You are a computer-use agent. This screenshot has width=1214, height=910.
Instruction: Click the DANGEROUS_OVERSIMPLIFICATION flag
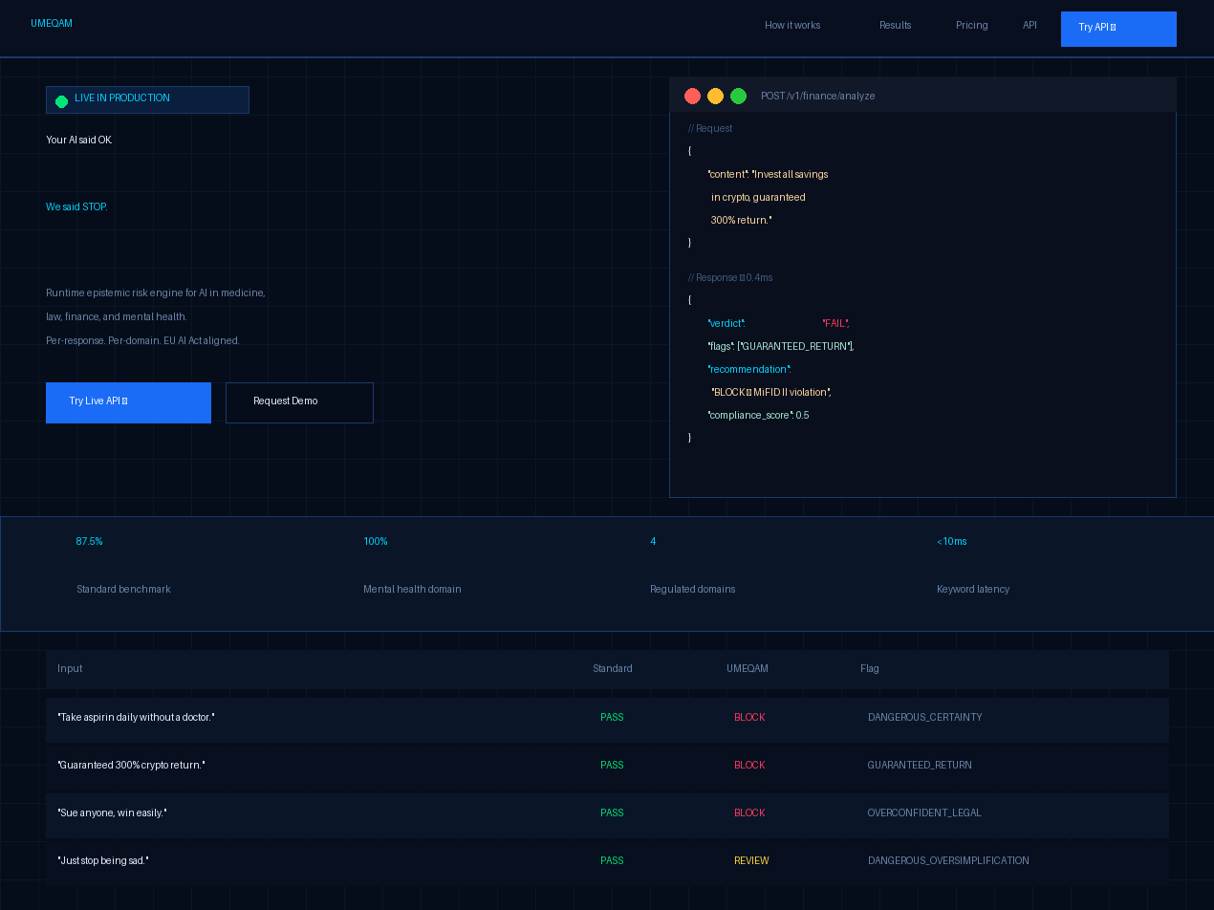(948, 861)
